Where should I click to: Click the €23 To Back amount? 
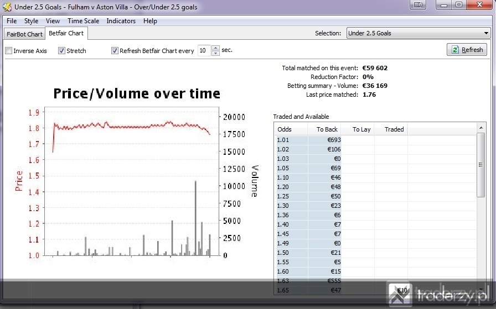tap(335, 206)
